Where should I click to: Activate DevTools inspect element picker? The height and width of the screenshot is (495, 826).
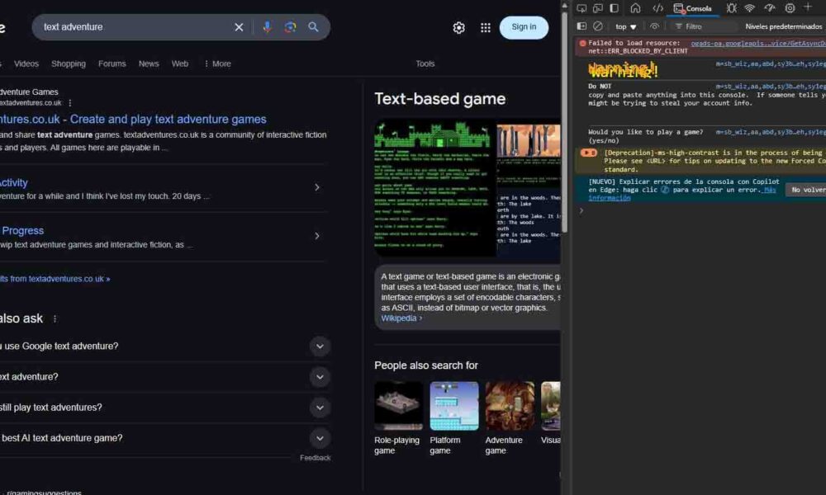pyautogui.click(x=582, y=8)
